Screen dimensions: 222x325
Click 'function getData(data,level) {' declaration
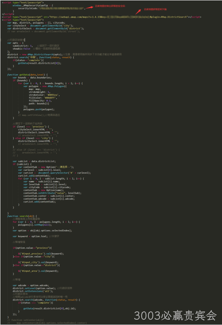pos(27,75)
